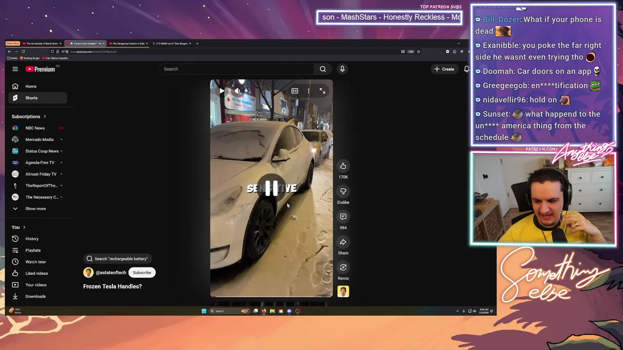Image resolution: width=623 pixels, height=350 pixels.
Task: Click the pause overlay in video center
Action: tap(272, 189)
